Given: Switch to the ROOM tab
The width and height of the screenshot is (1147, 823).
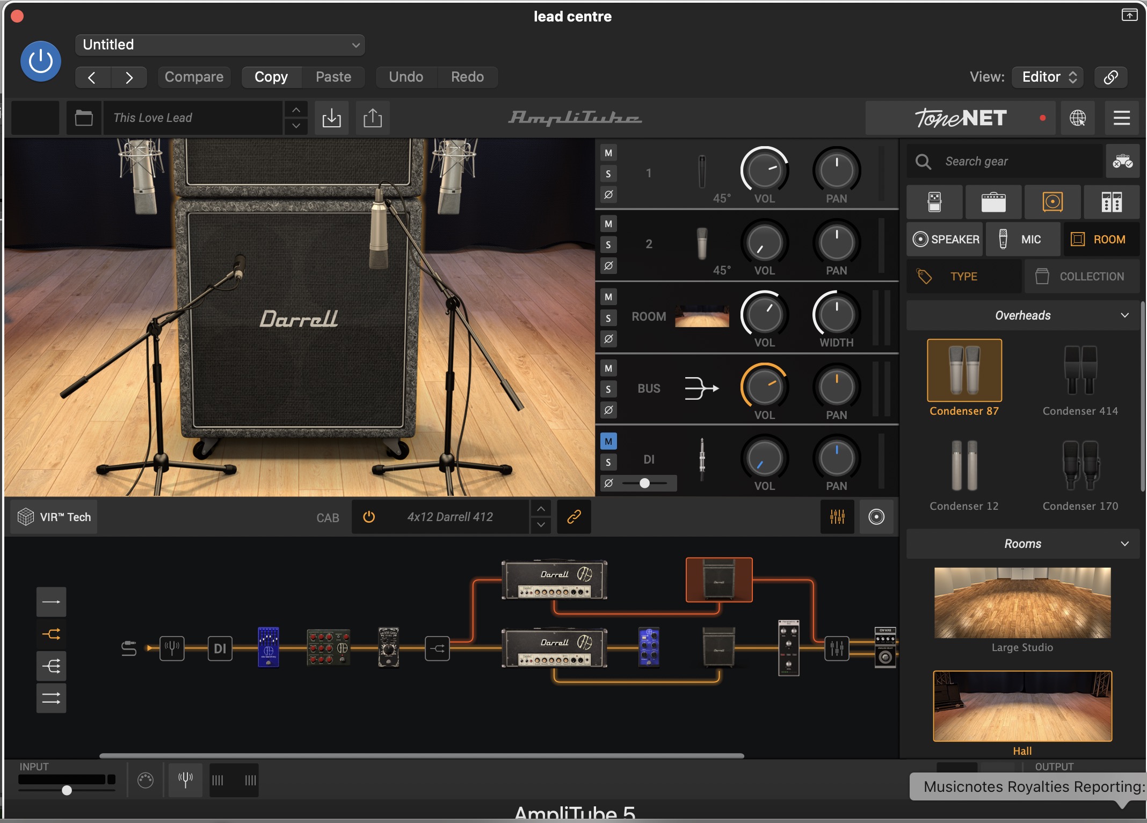Looking at the screenshot, I should coord(1101,239).
